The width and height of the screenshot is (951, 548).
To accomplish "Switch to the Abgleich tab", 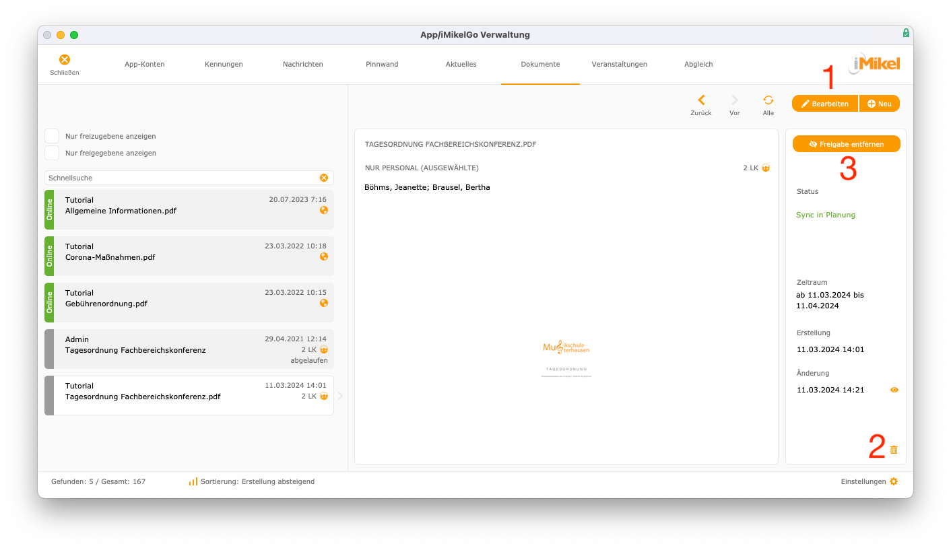I will 698,65.
